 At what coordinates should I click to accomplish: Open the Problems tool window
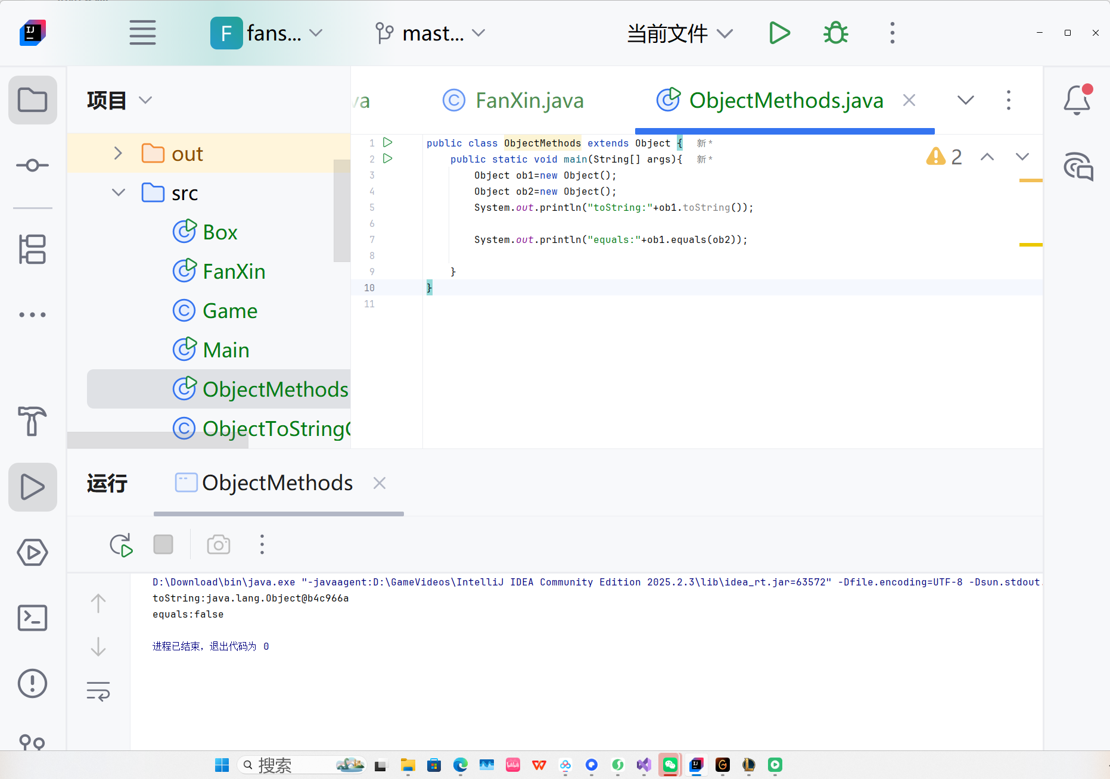click(33, 683)
